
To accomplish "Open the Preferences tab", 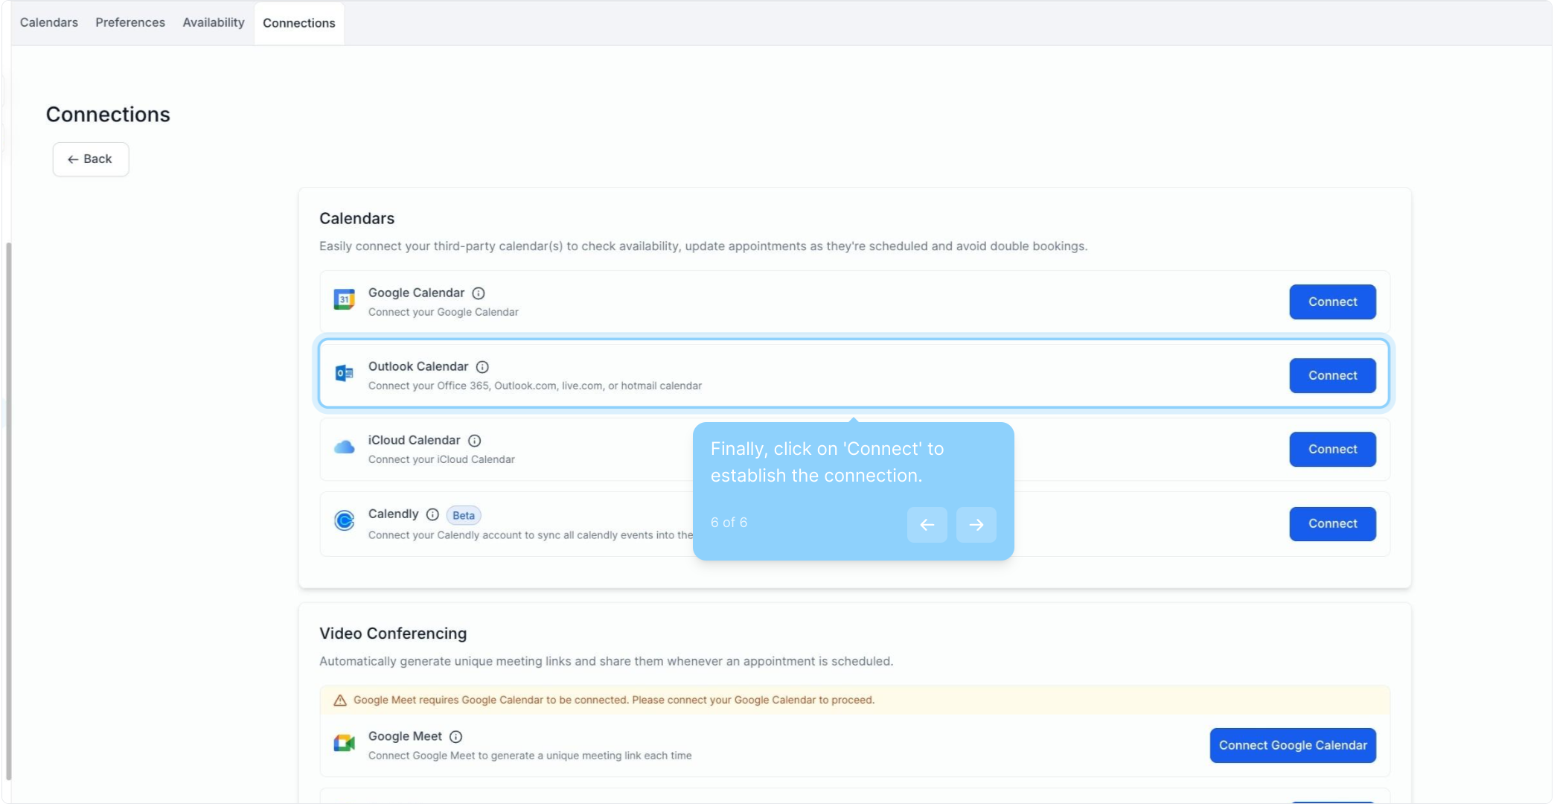I will [130, 22].
